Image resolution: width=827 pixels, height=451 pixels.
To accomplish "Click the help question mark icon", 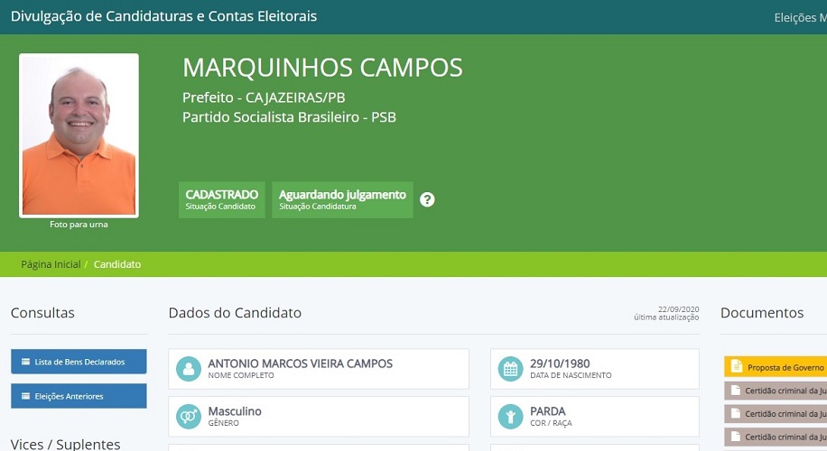I will tap(427, 199).
